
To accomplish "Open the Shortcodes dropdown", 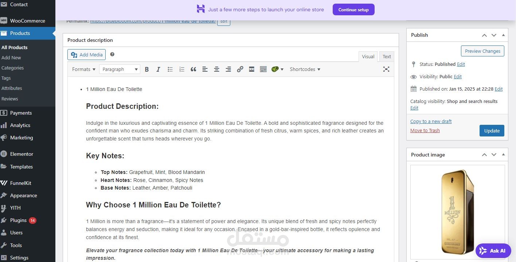I will click(305, 69).
